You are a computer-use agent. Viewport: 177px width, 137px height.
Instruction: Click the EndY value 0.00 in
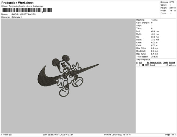[154, 45]
